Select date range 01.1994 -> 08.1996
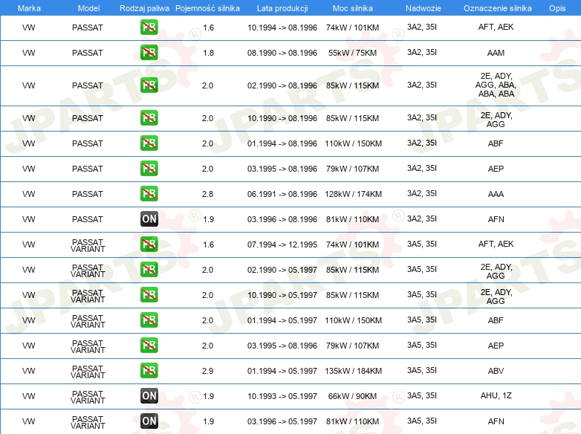The width and height of the screenshot is (581, 434). click(282, 143)
